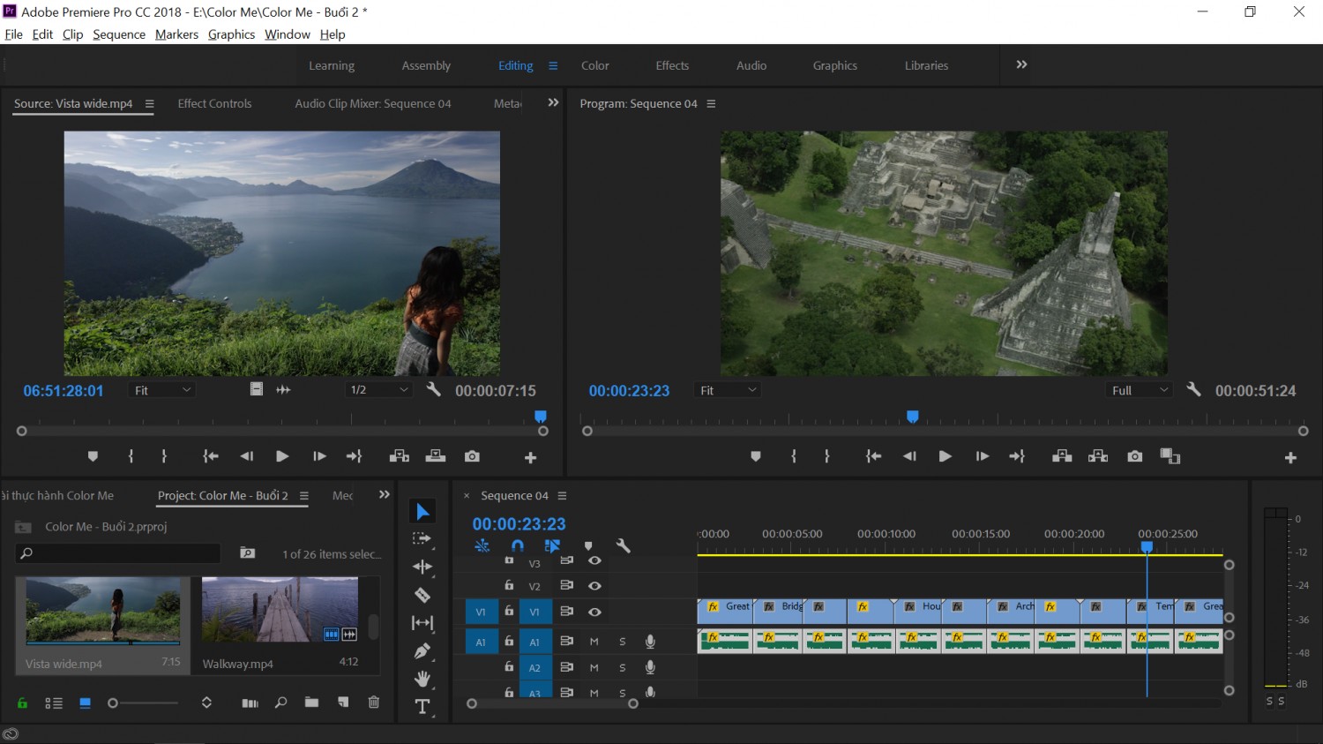Switch to Color workspace tab
Screen dimensions: 1323x744
(x=595, y=65)
